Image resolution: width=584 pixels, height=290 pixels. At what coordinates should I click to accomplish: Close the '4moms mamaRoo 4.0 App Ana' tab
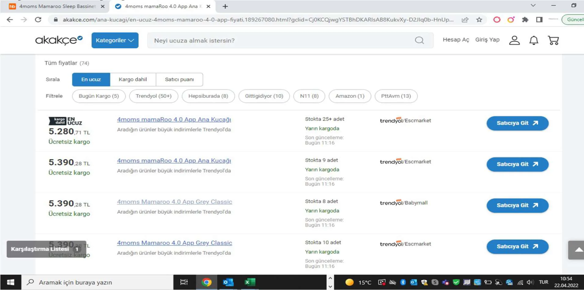click(x=208, y=6)
